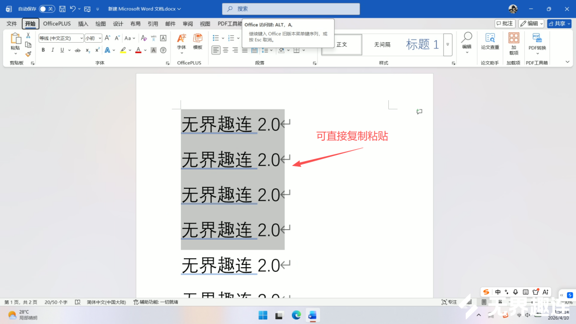Toggle Bold formatting
This screenshot has height=324, width=576.
(x=43, y=50)
